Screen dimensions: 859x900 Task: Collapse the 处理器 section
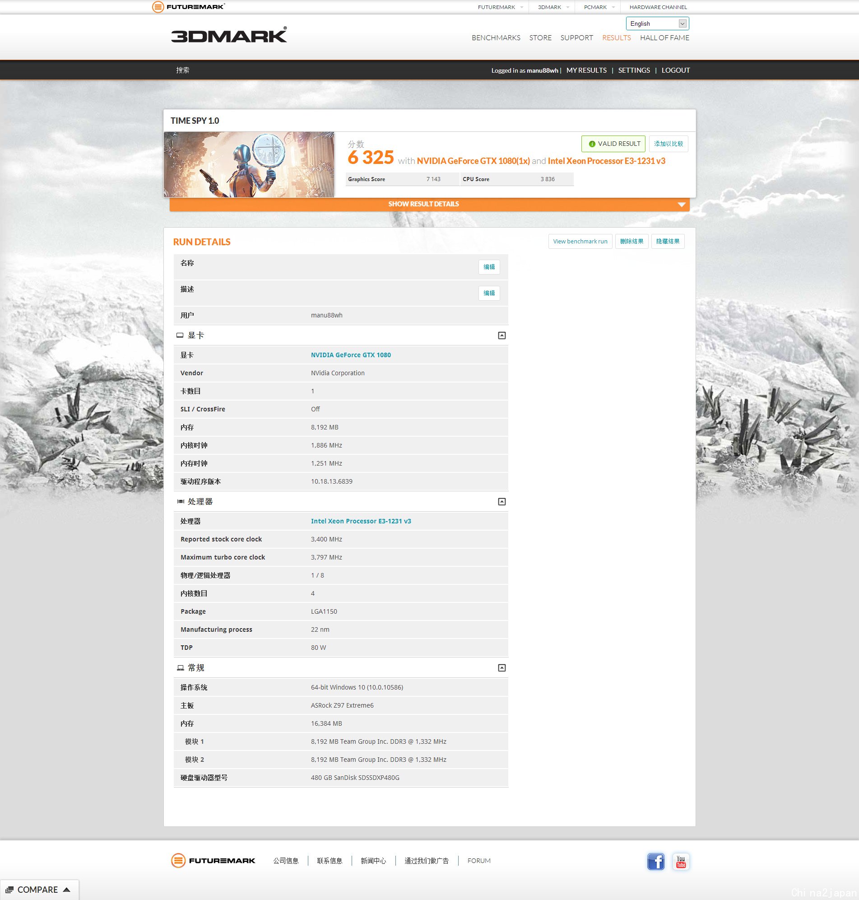502,502
